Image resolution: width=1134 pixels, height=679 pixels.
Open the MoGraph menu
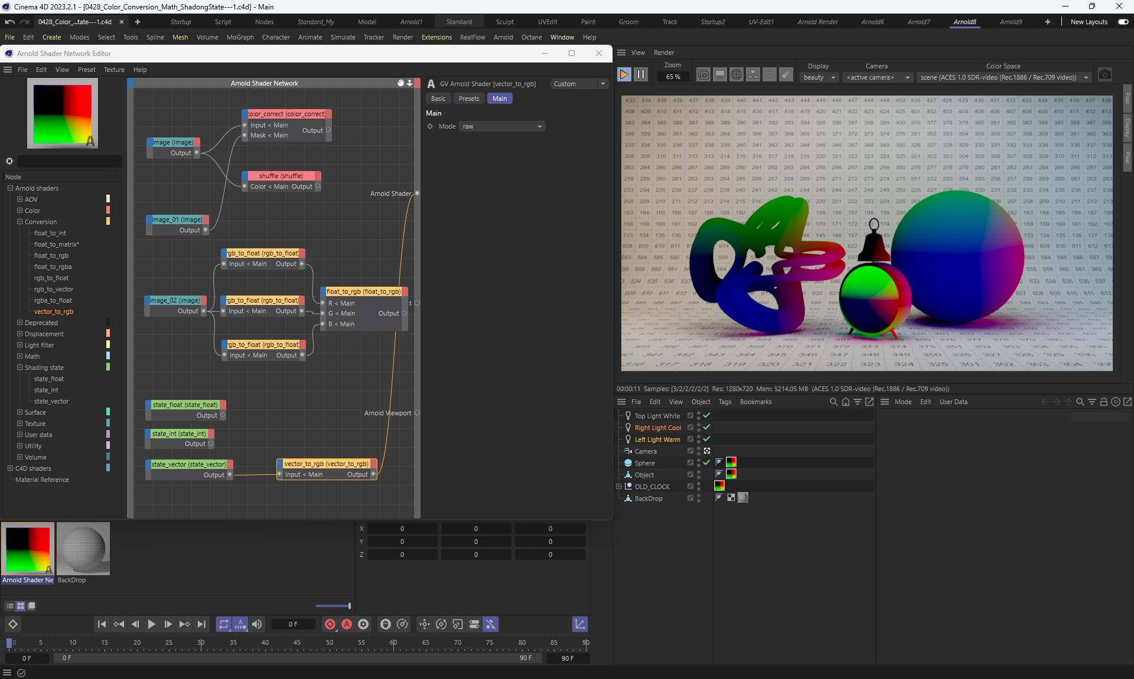240,37
